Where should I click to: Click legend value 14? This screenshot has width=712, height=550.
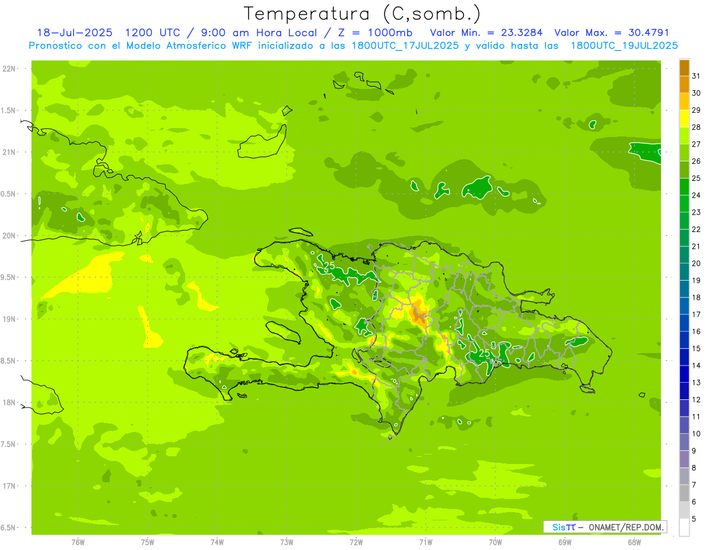pyautogui.click(x=696, y=365)
